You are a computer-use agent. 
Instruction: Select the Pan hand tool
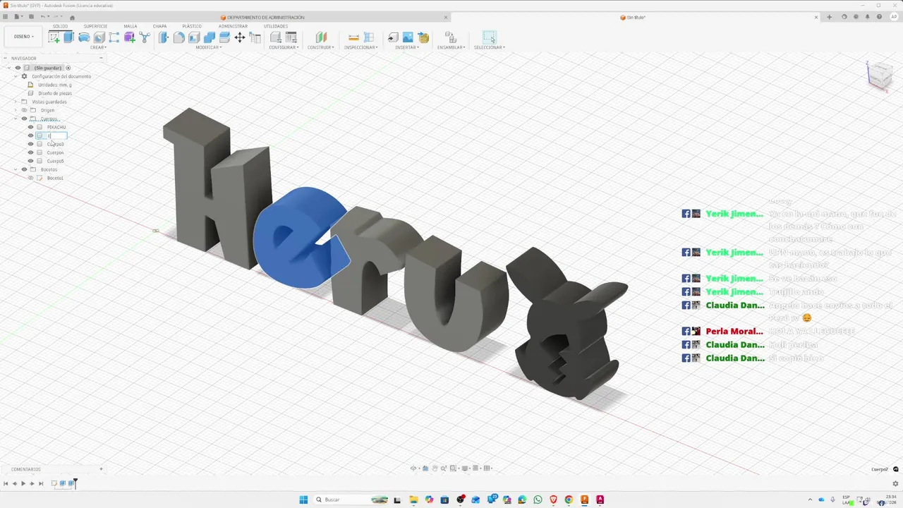click(435, 468)
